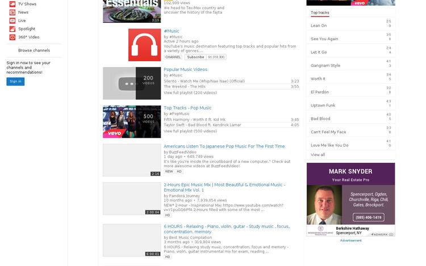This screenshot has height=266, width=426.
Task: Play The Weeknd - The Hills track row
Action: pos(231,87)
